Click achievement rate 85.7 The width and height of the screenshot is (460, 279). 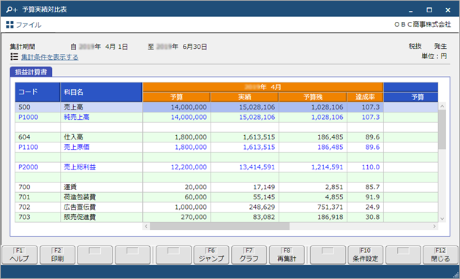(x=372, y=187)
